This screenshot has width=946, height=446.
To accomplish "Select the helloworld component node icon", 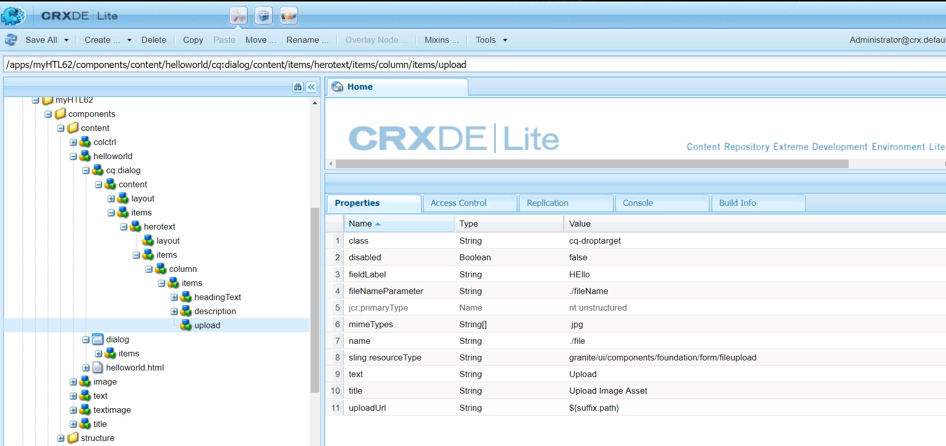I will click(86, 156).
